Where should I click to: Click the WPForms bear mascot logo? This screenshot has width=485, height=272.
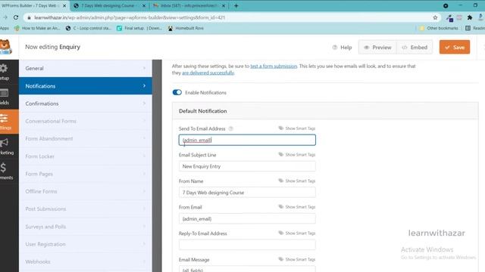pyautogui.click(x=6, y=47)
